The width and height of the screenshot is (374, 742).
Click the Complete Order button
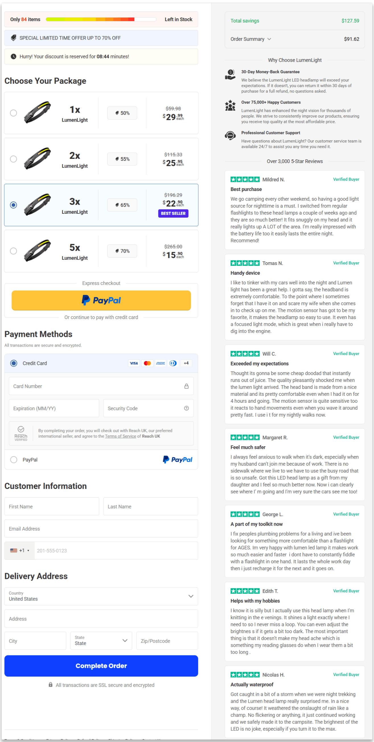[101, 666]
